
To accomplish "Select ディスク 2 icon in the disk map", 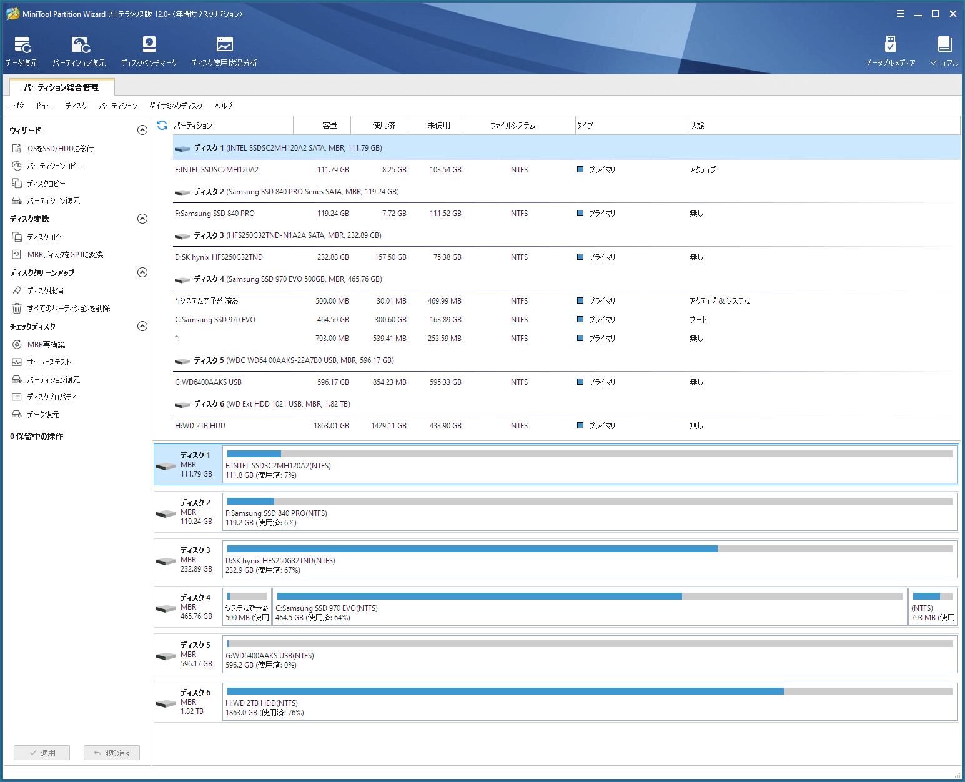I will (166, 514).
